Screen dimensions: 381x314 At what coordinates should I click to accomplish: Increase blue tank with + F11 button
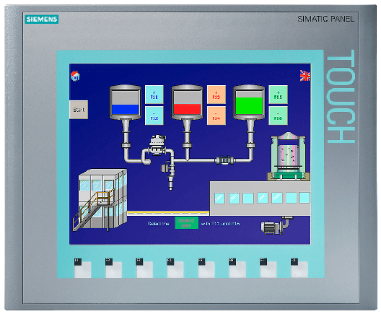pyautogui.click(x=154, y=95)
